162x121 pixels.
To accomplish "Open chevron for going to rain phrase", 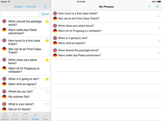I will (159, 41).
